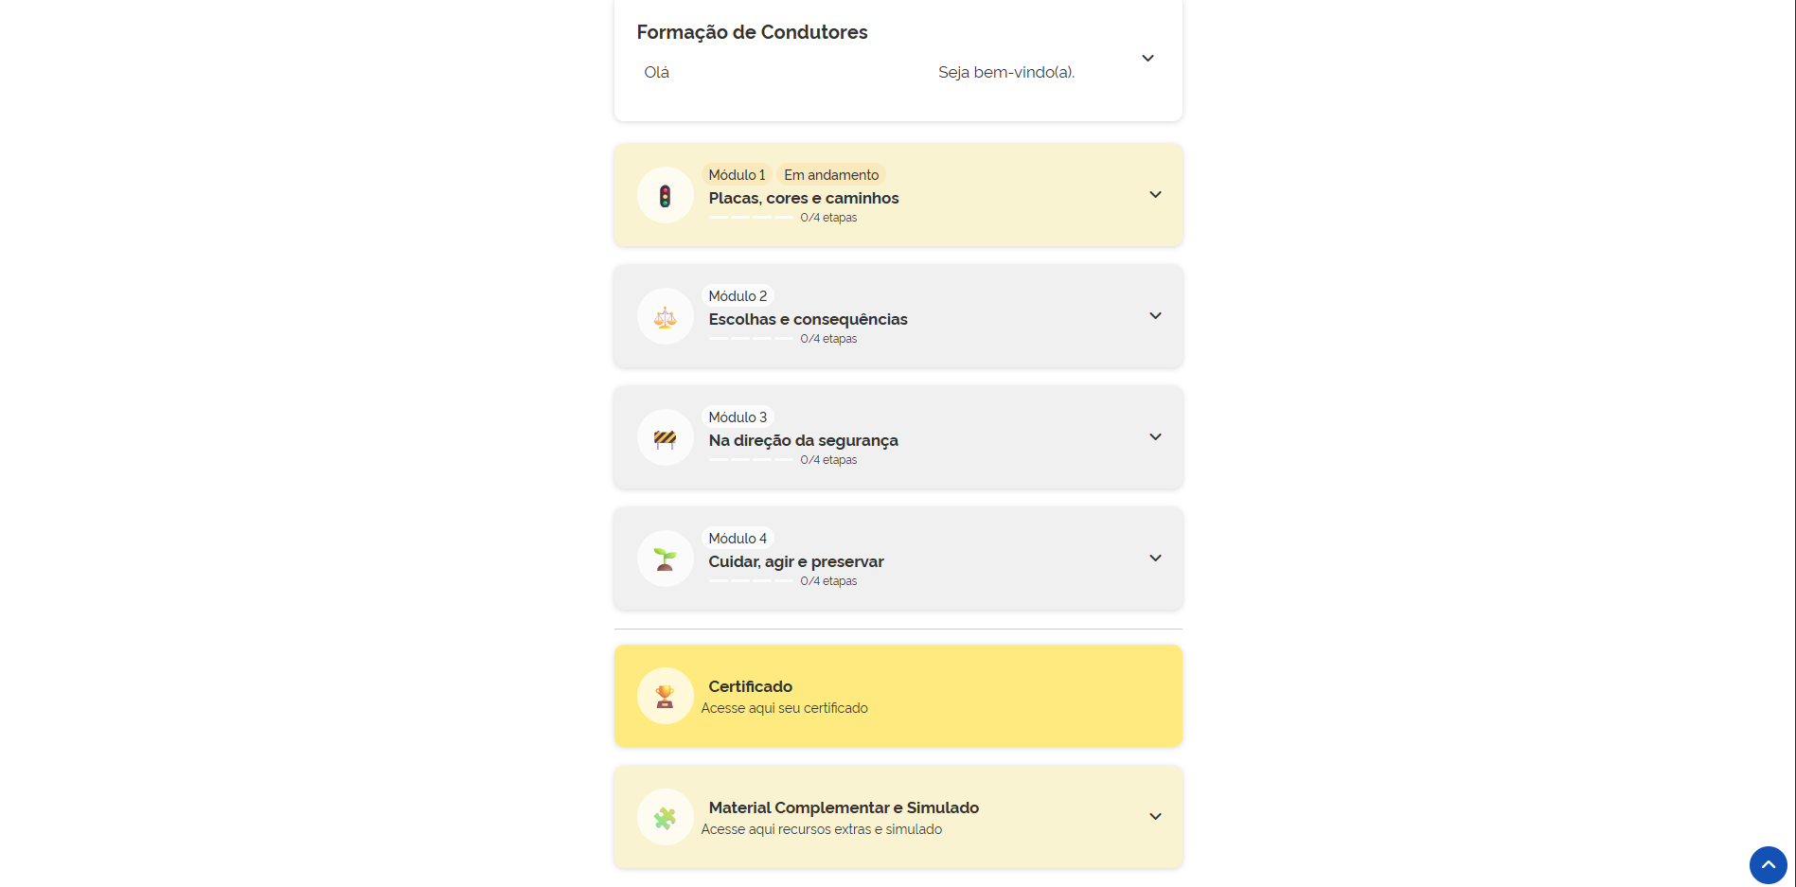Screen dimensions: 1796x887
Task: Expand Material Complementar e Simulado chevron
Action: [1155, 817]
